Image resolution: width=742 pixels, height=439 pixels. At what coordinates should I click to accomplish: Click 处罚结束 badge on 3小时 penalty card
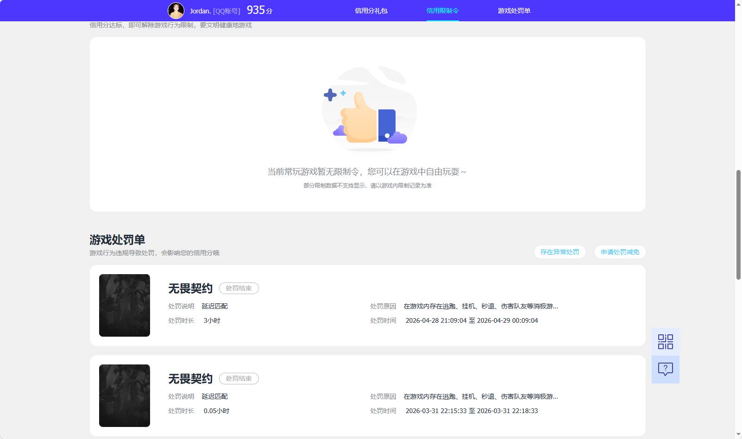[239, 288]
